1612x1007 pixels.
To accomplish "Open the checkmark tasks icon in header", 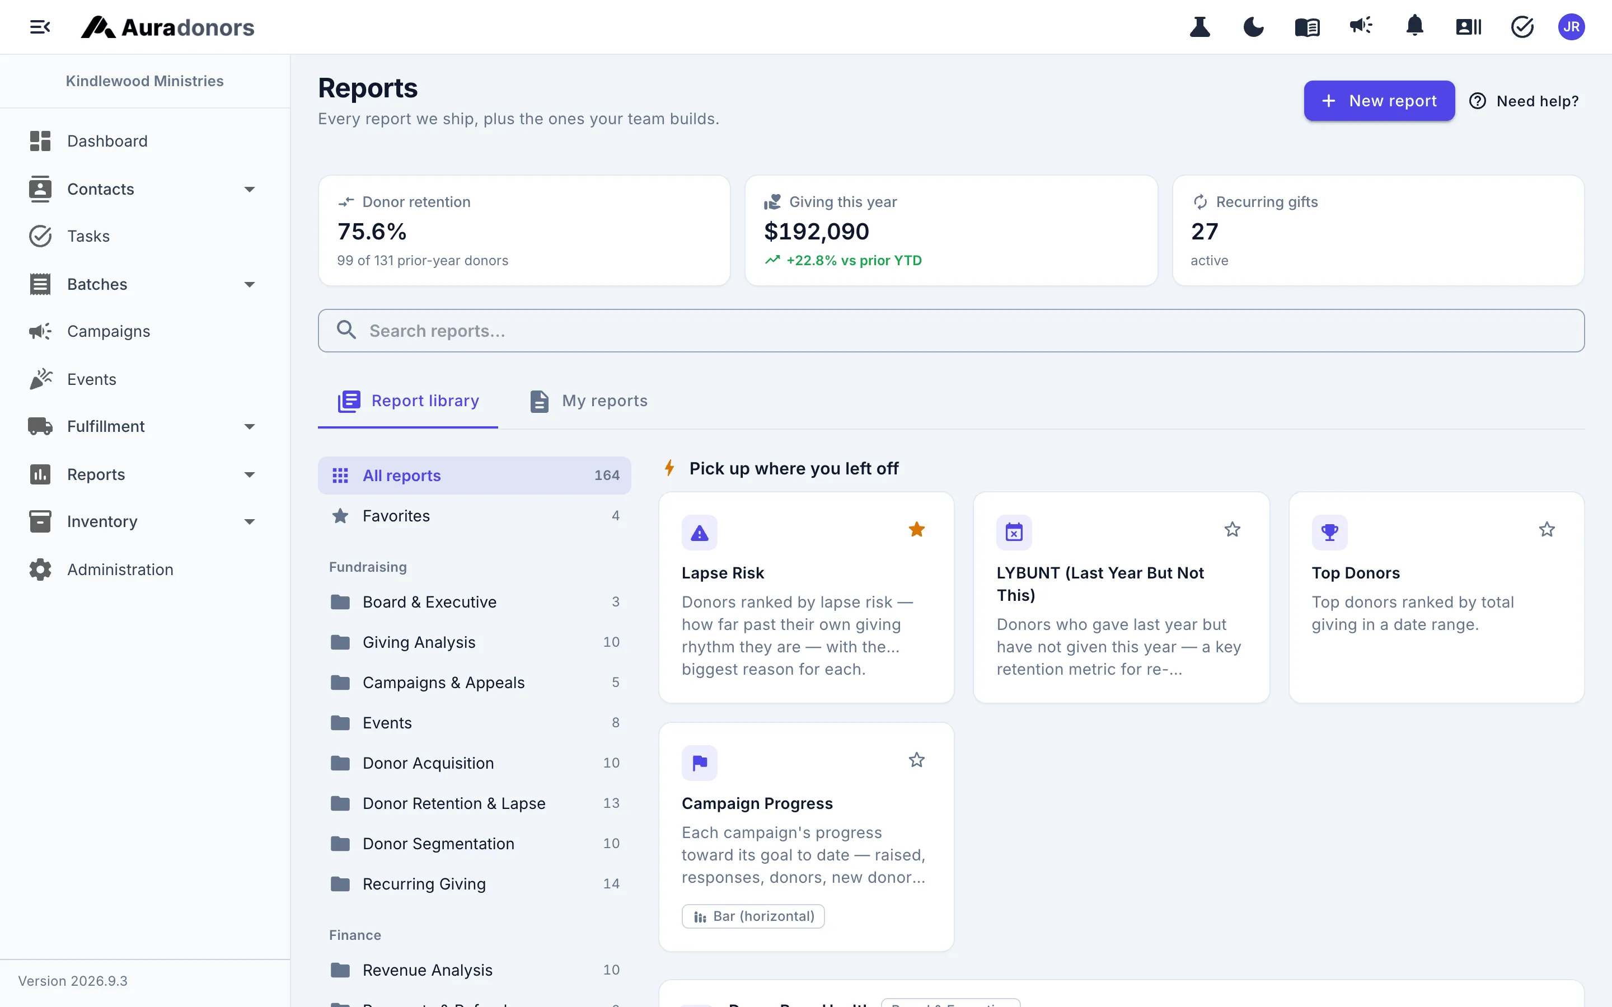I will (1522, 27).
